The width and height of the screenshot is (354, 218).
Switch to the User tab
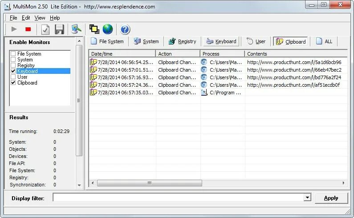coord(256,41)
